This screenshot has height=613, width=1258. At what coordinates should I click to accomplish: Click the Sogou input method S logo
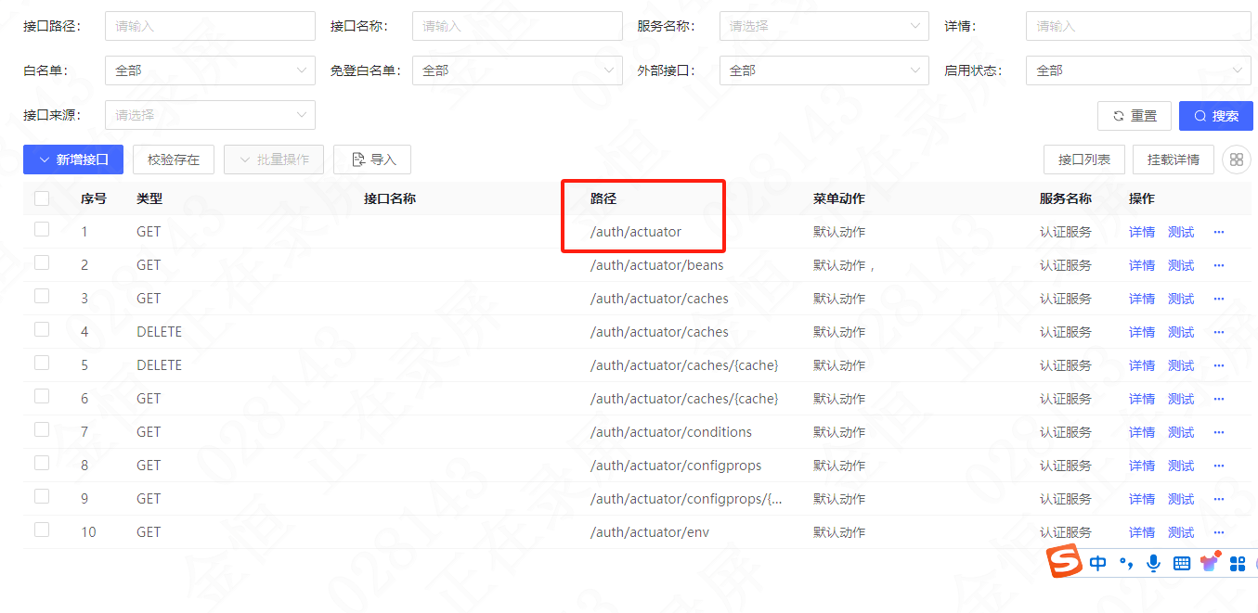[1065, 562]
